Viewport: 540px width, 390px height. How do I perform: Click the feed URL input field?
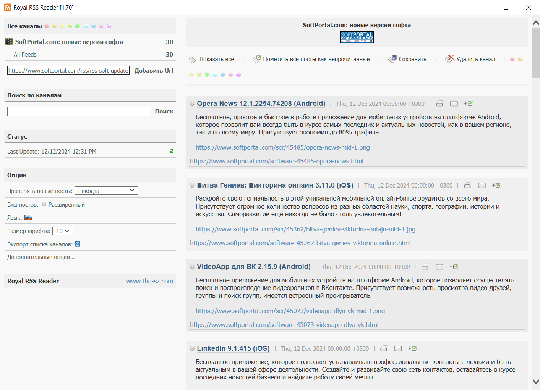pos(68,70)
